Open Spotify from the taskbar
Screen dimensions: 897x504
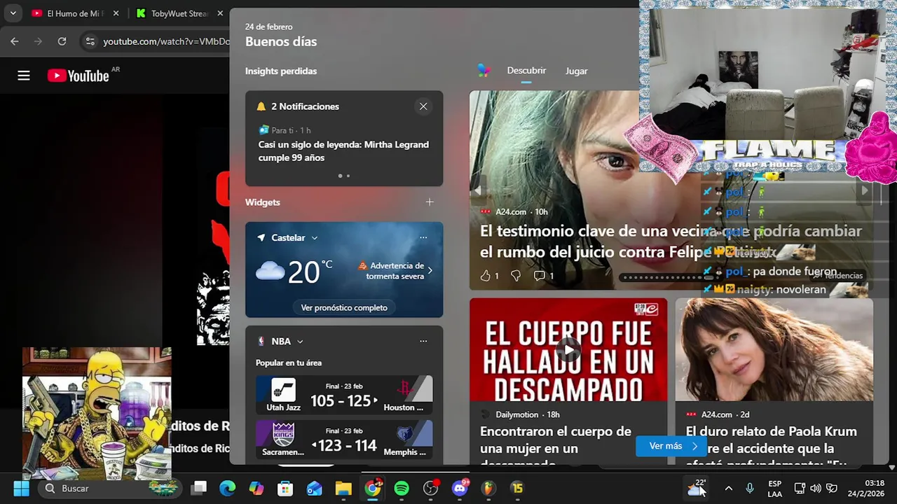(402, 488)
